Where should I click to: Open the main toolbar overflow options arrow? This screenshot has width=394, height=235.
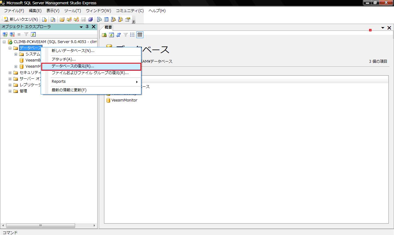point(134,21)
